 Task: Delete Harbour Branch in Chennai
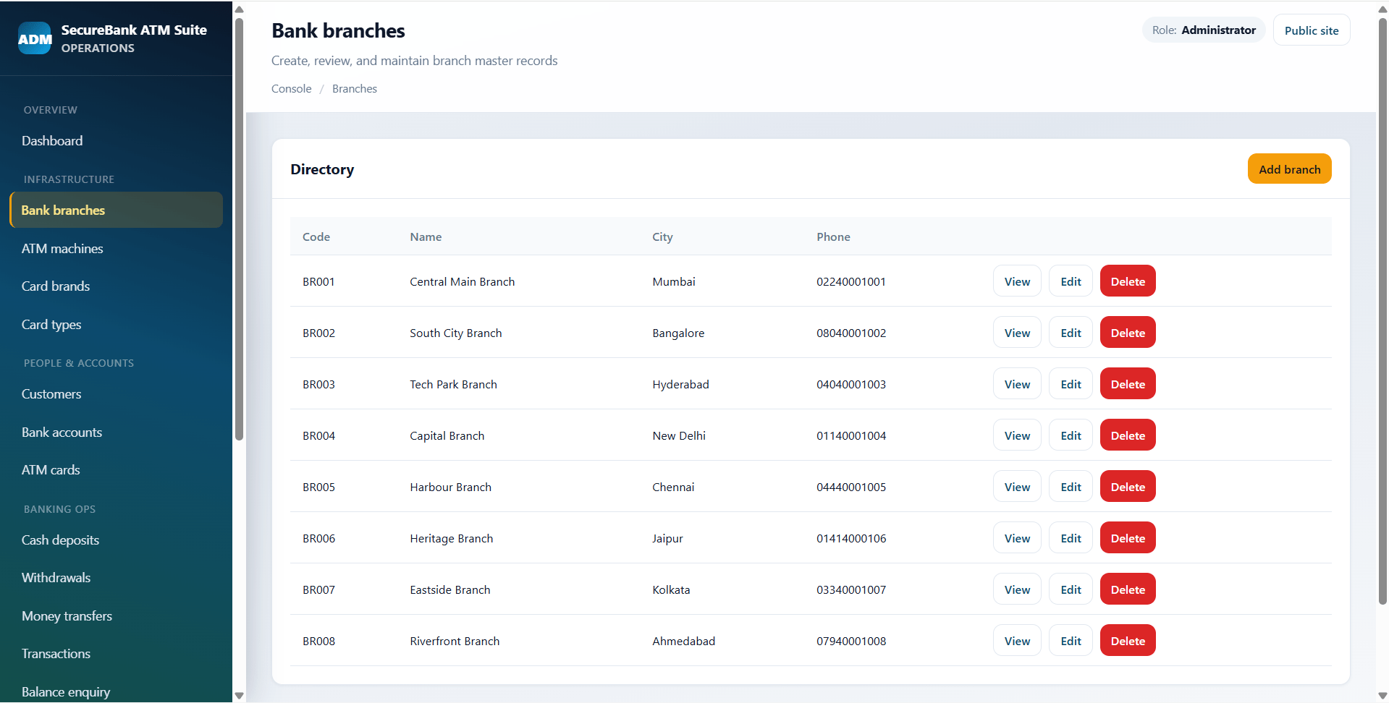click(x=1128, y=487)
